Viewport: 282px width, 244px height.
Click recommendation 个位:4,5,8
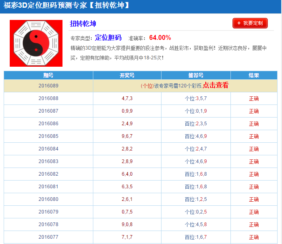pos(196,225)
